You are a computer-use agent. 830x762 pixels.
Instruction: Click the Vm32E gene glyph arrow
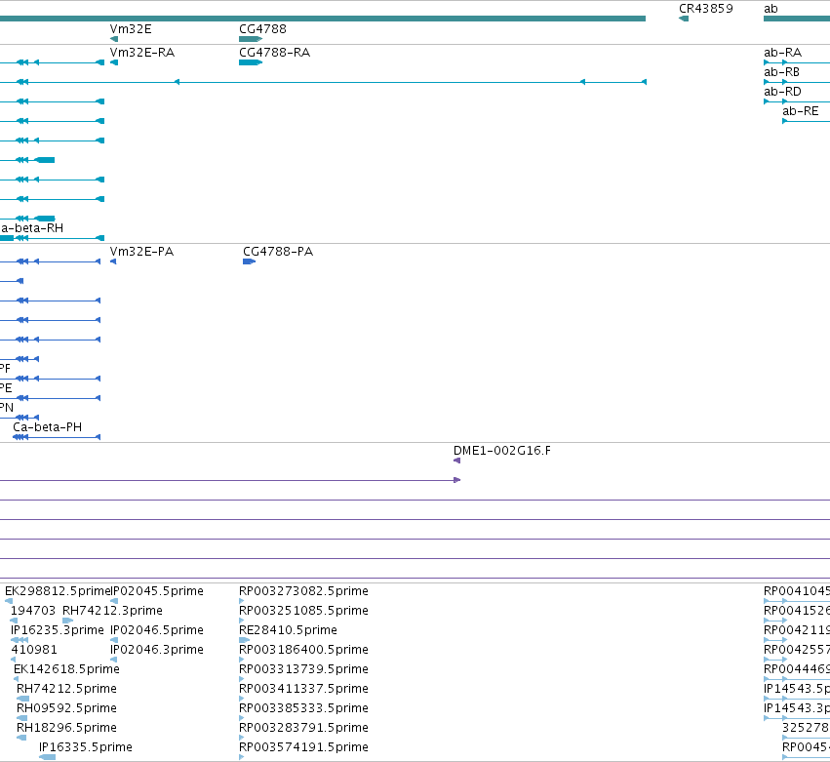pyautogui.click(x=114, y=39)
